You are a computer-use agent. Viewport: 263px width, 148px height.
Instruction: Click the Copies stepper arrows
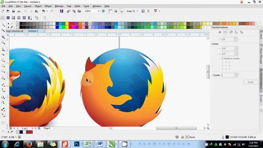[236, 75]
